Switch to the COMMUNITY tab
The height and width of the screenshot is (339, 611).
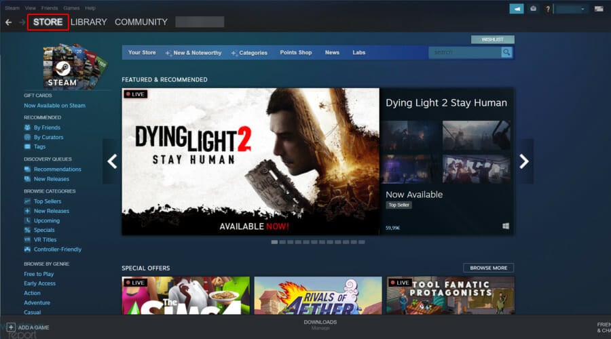(x=141, y=22)
